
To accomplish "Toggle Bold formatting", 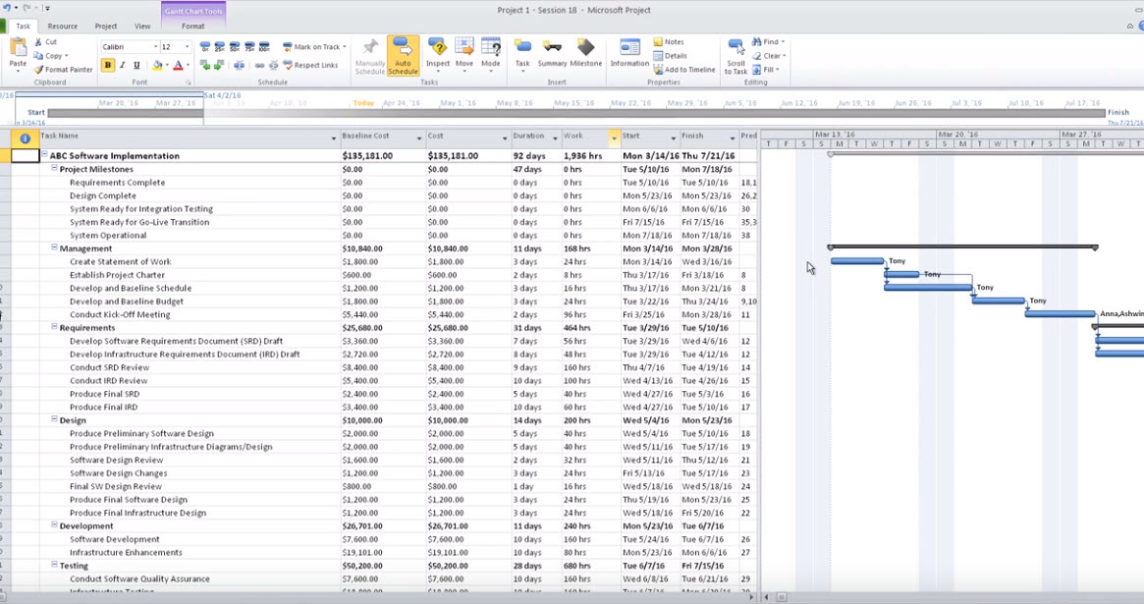I will click(x=108, y=66).
